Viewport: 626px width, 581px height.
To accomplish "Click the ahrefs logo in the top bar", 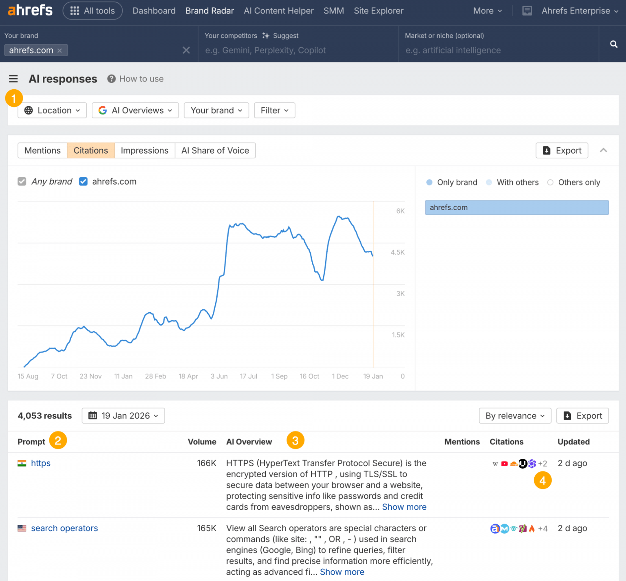I will point(30,10).
